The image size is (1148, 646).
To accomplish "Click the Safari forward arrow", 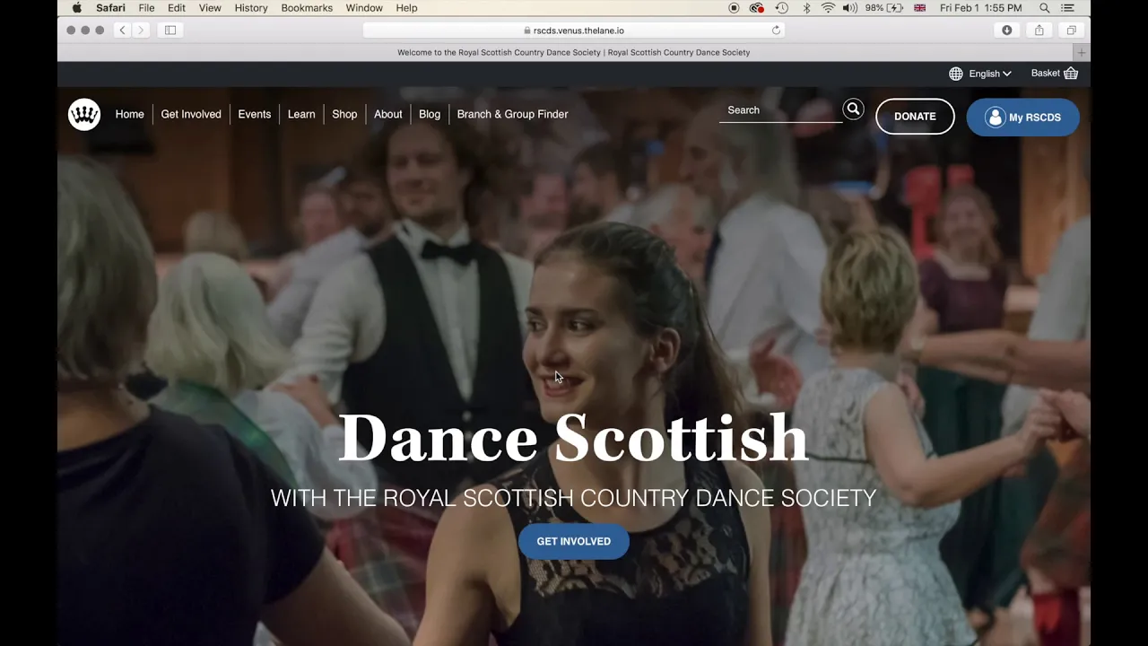I will tap(140, 30).
